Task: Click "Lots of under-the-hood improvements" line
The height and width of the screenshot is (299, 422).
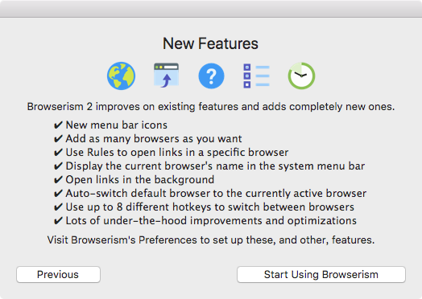Action: coord(211,221)
